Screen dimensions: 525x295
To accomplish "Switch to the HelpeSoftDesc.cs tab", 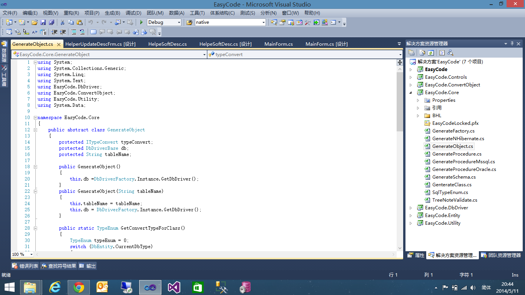I will tap(168, 44).
